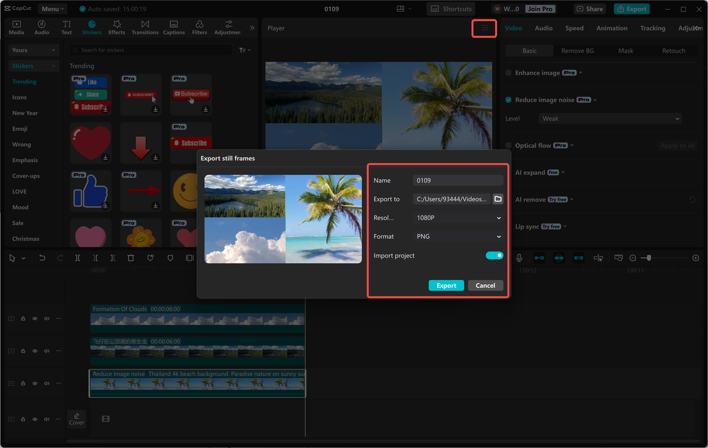708x448 pixels.
Task: Click the zoom-to-fit timeline ruler icon
Action: (618, 258)
